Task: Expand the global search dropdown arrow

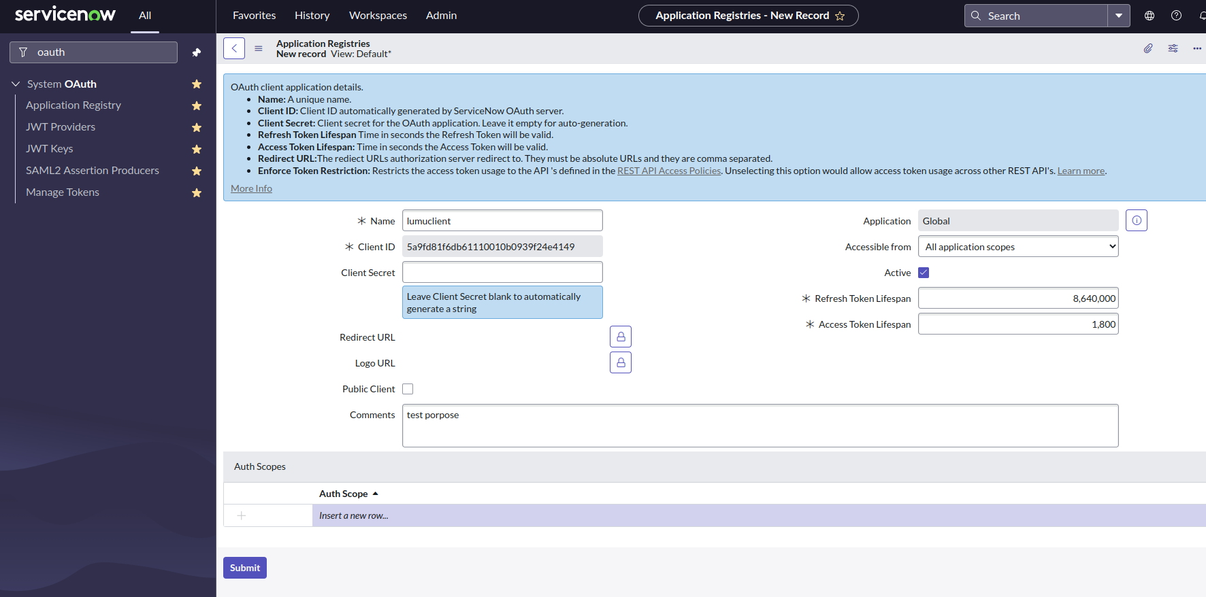Action: pos(1118,16)
